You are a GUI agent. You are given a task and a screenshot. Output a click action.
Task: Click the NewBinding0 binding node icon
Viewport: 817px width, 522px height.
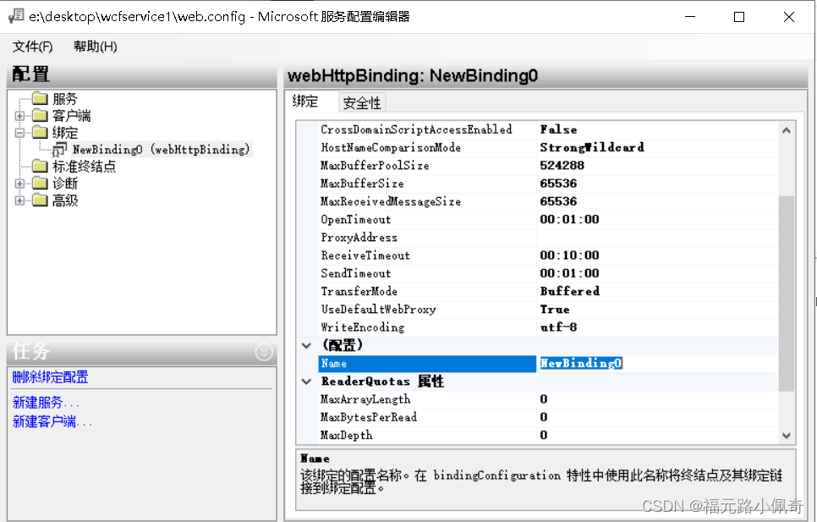point(59,149)
